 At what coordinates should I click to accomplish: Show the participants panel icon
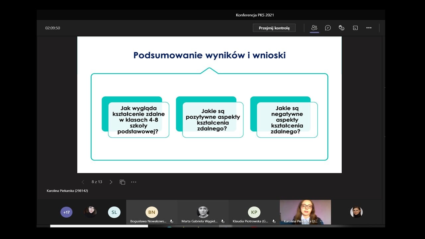pyautogui.click(x=314, y=28)
